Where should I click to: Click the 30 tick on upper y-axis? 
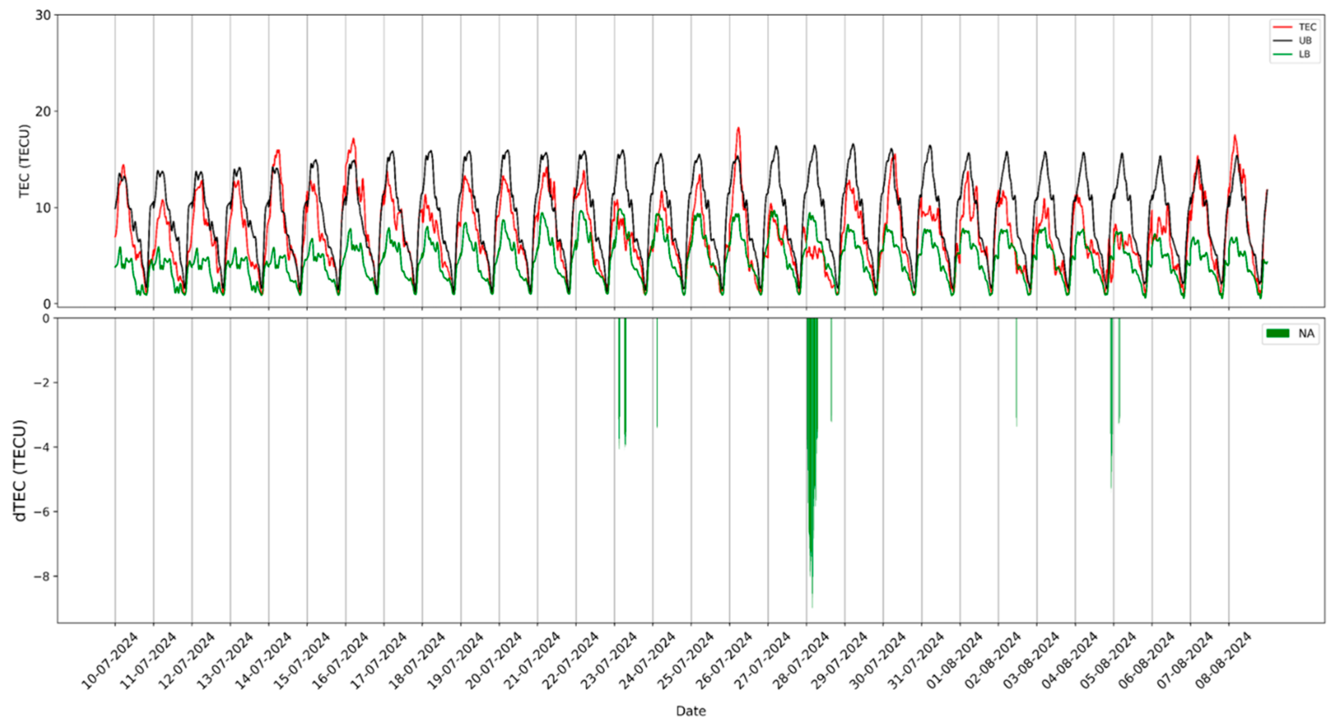[x=43, y=15]
